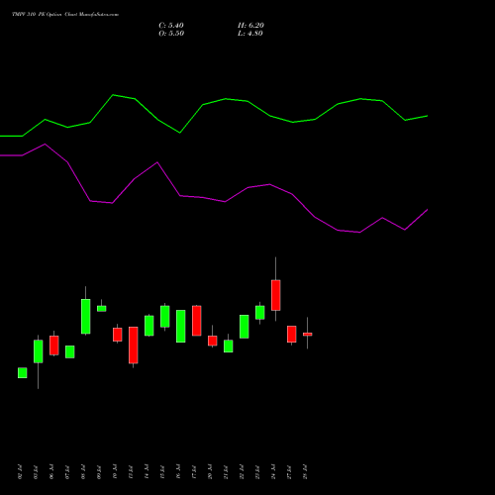The width and height of the screenshot is (495, 495).
Task: Select the long red candle on 13 Jul
Action: (x=134, y=346)
